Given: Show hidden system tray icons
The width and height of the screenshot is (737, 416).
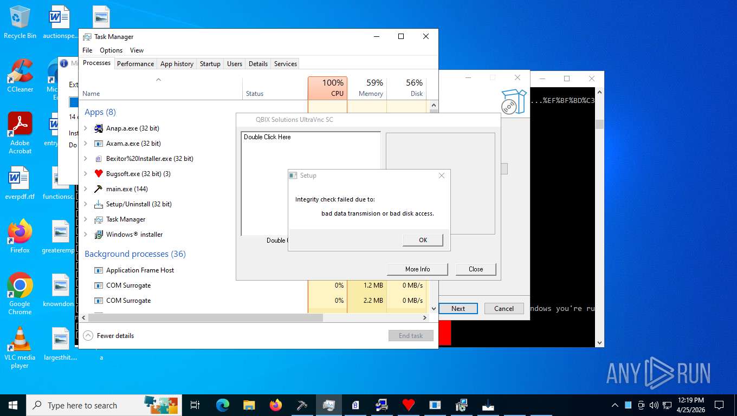Looking at the screenshot, I should (615, 405).
